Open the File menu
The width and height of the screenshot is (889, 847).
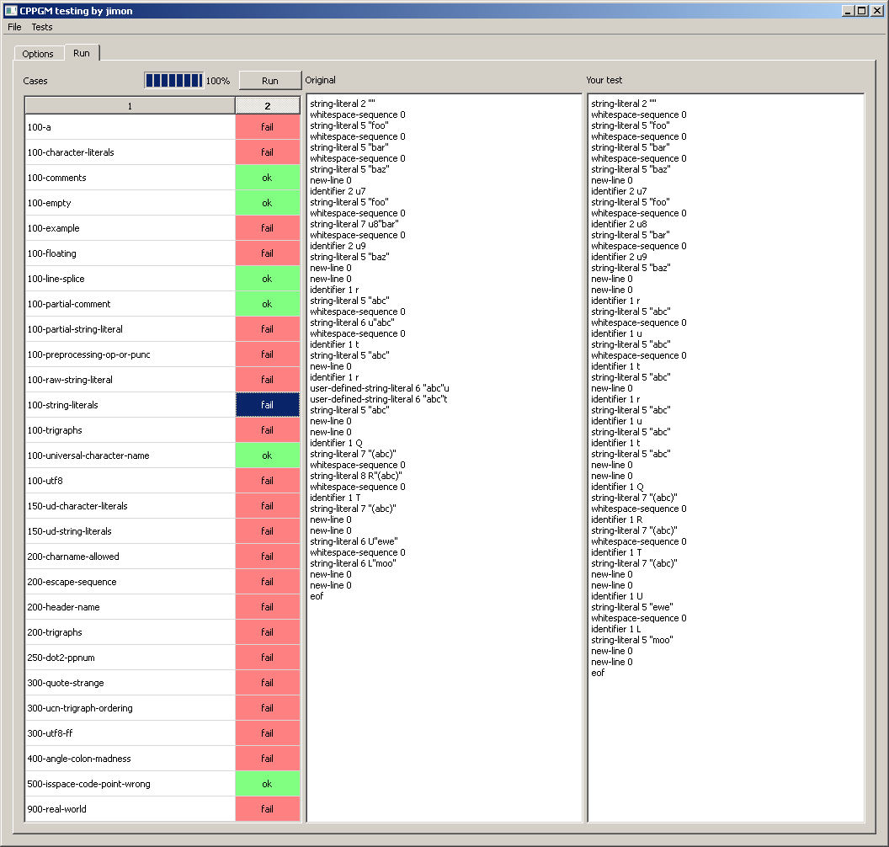pos(14,27)
